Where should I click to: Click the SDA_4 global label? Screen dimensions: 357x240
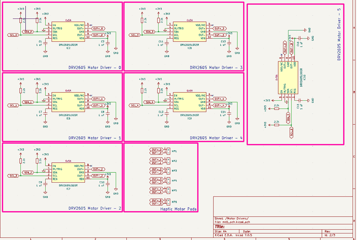(x=149, y=102)
